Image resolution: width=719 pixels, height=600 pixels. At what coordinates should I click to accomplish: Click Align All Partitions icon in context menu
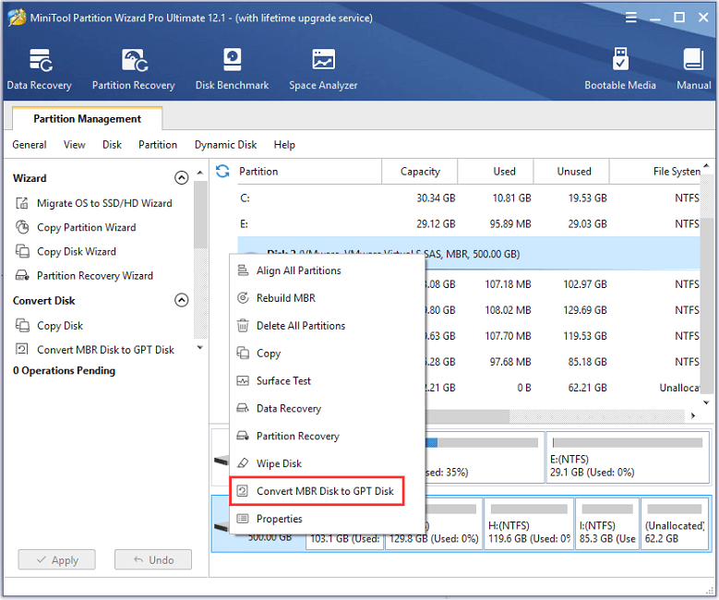[243, 270]
